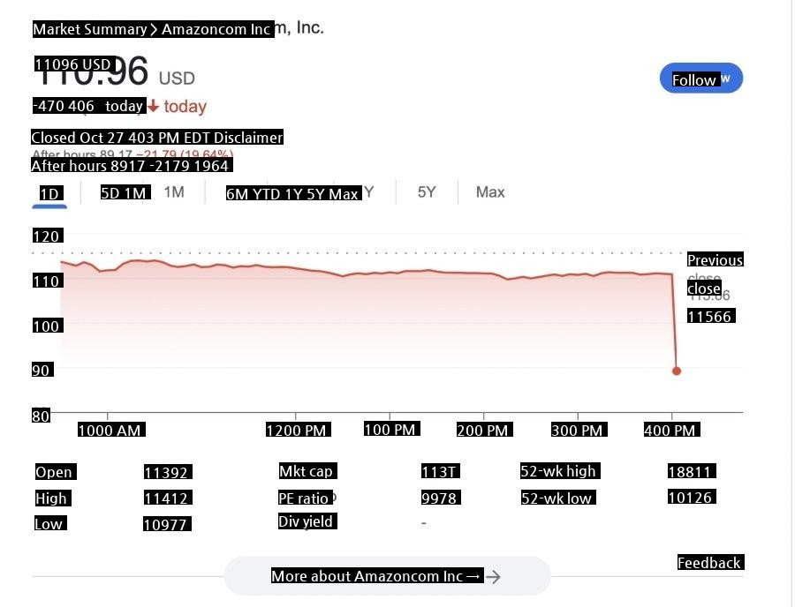795x607 pixels.
Task: Go to Market Summary breadcrumb
Action: point(89,29)
